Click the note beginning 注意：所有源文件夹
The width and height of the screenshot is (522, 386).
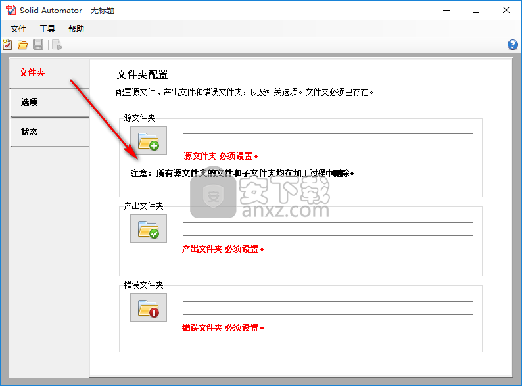pyautogui.click(x=243, y=173)
